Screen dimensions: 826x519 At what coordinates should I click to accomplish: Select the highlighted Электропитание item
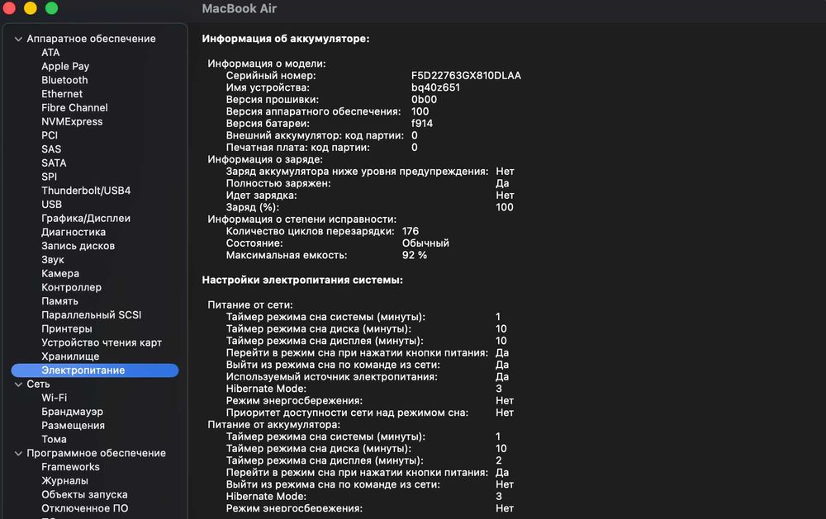coord(95,370)
